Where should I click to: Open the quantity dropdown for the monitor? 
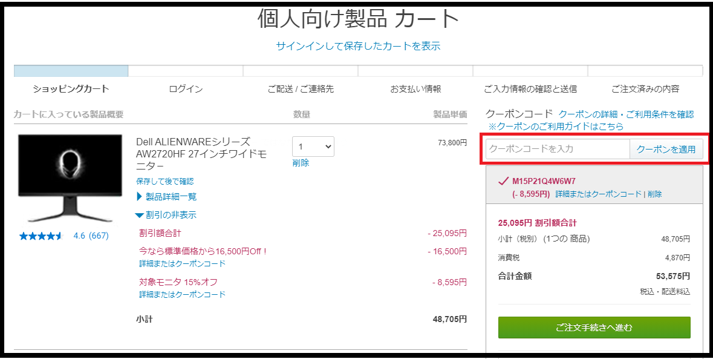coord(313,147)
